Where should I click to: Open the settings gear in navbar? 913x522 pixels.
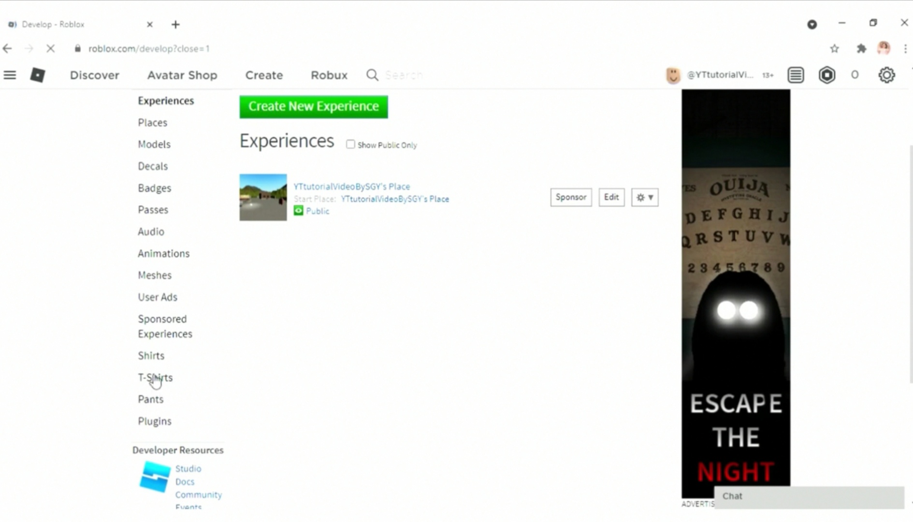point(886,75)
